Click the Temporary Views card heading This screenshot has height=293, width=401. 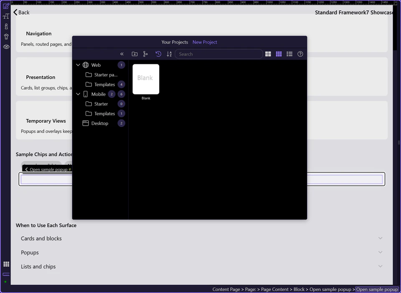[x=46, y=121]
